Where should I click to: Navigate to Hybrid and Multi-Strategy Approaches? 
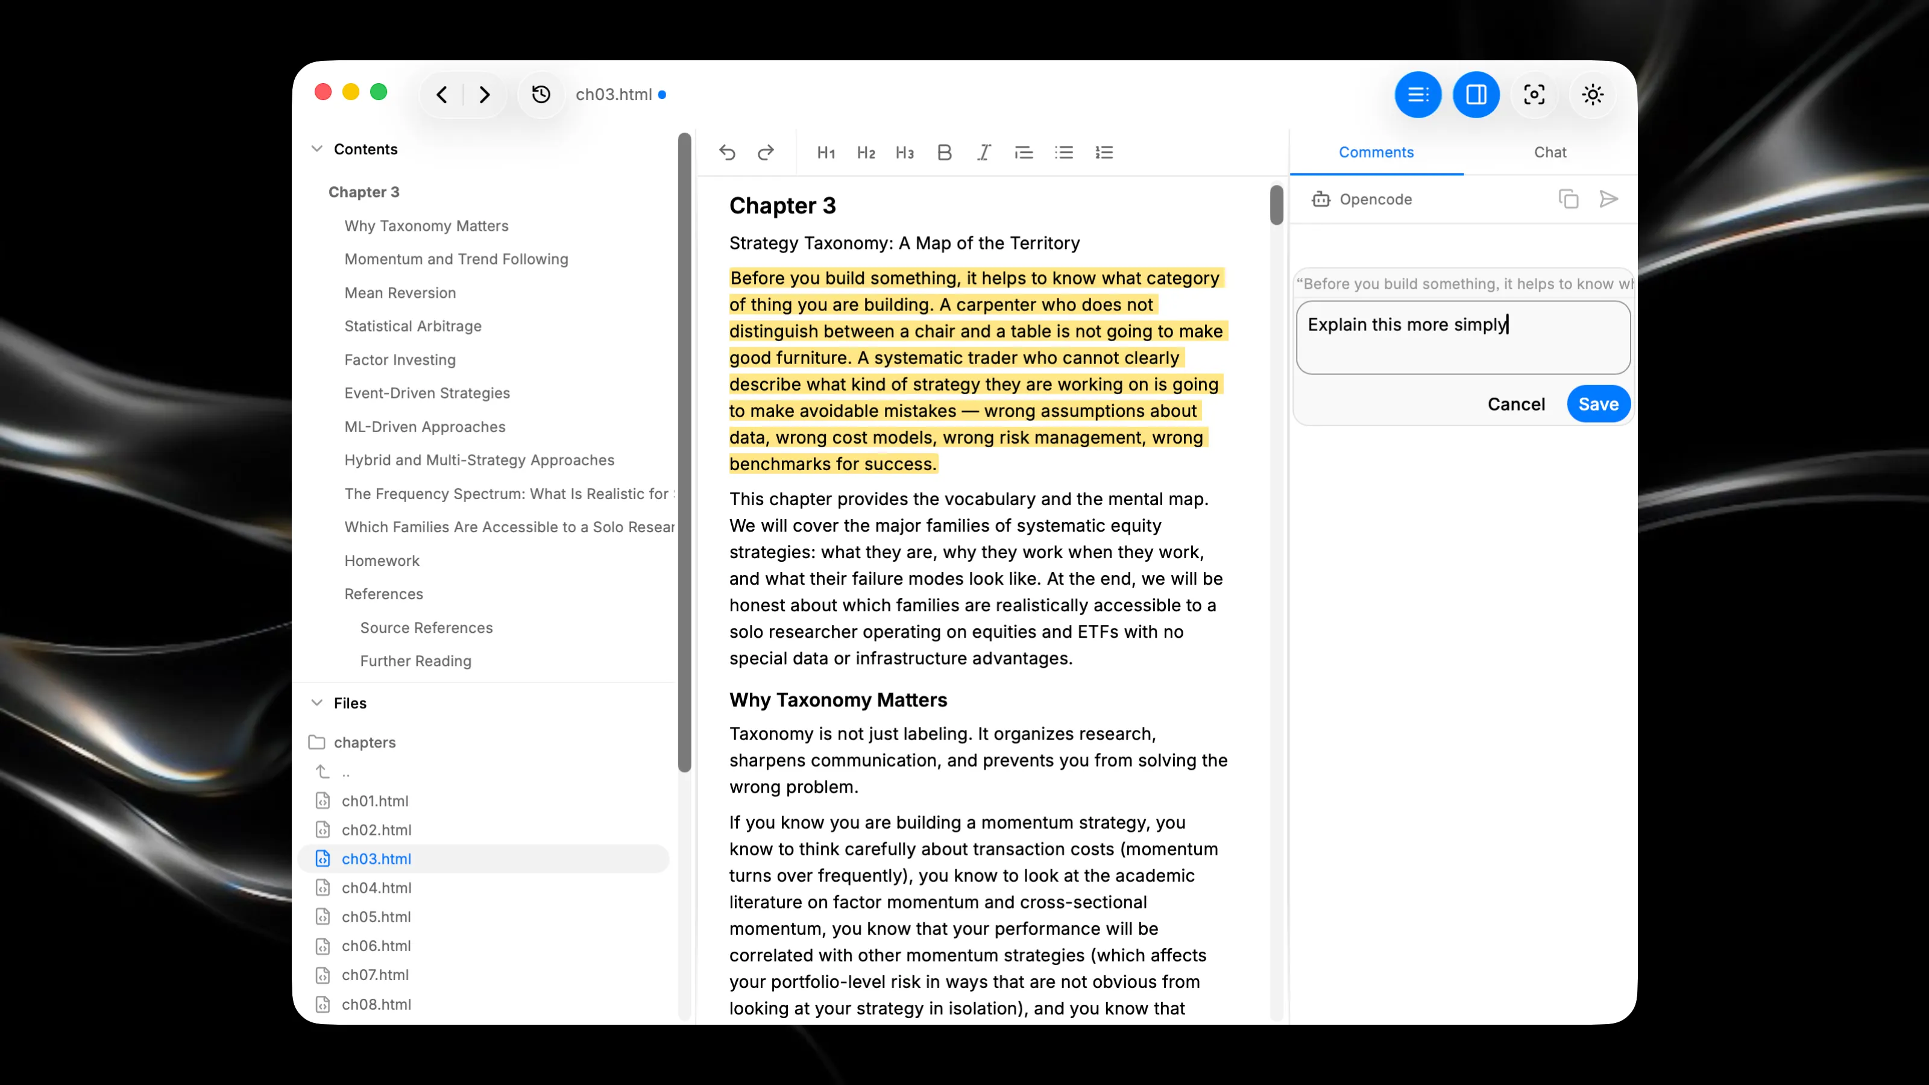(479, 461)
